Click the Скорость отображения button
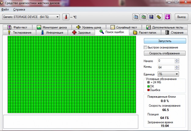191x131 pixels. pos(164,53)
